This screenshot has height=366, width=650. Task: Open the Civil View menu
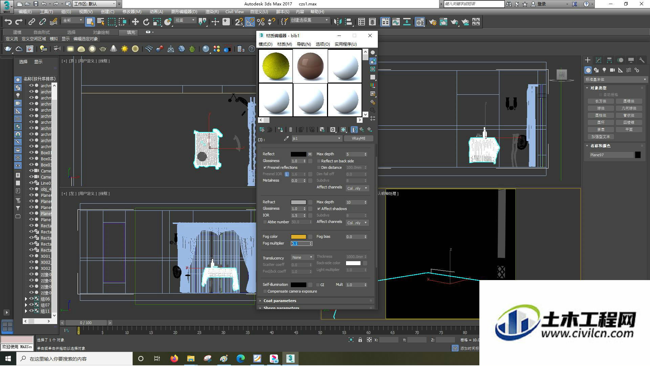pos(234,12)
